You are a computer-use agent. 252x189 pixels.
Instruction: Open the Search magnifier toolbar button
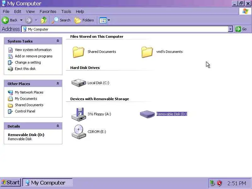coord(61,20)
